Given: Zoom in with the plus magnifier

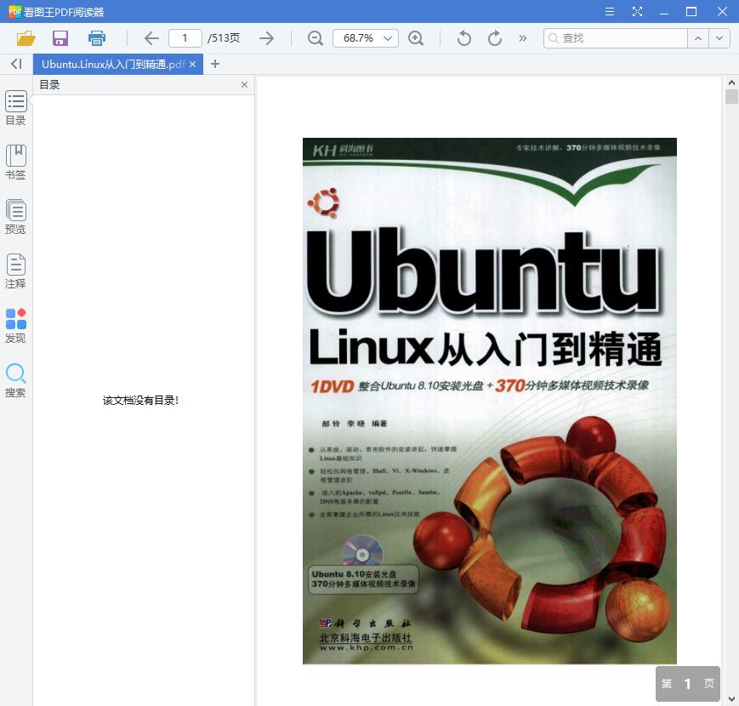Looking at the screenshot, I should (416, 38).
